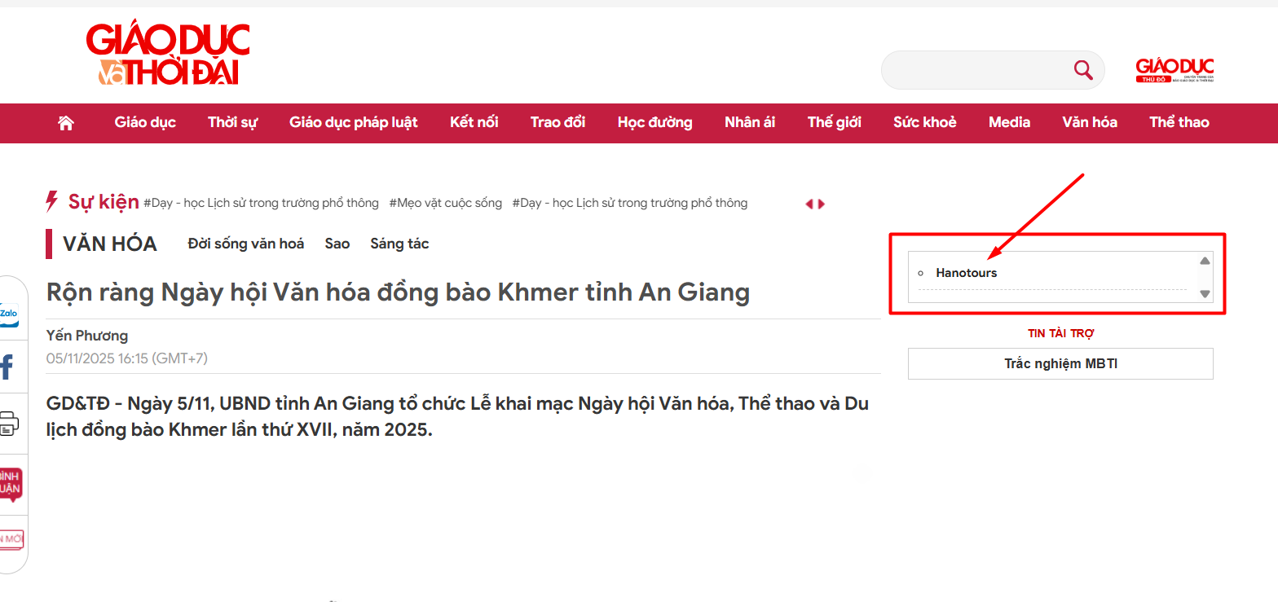This screenshot has width=1278, height=602.
Task: Open the first #Dạy - học Lịch sử tag
Action: tap(261, 203)
